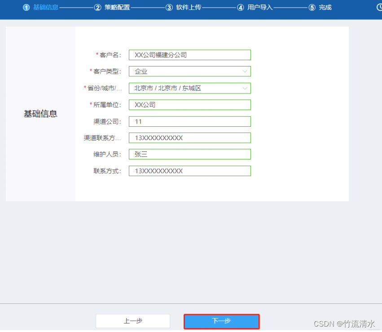Click the step 3 circle icon

click(169, 8)
